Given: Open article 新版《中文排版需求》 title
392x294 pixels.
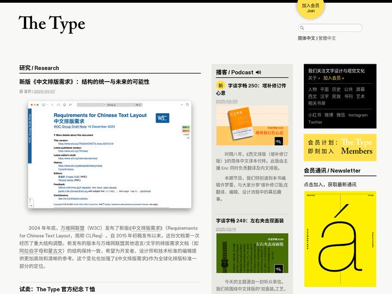Looking at the screenshot, I should pyautogui.click(x=84, y=82).
